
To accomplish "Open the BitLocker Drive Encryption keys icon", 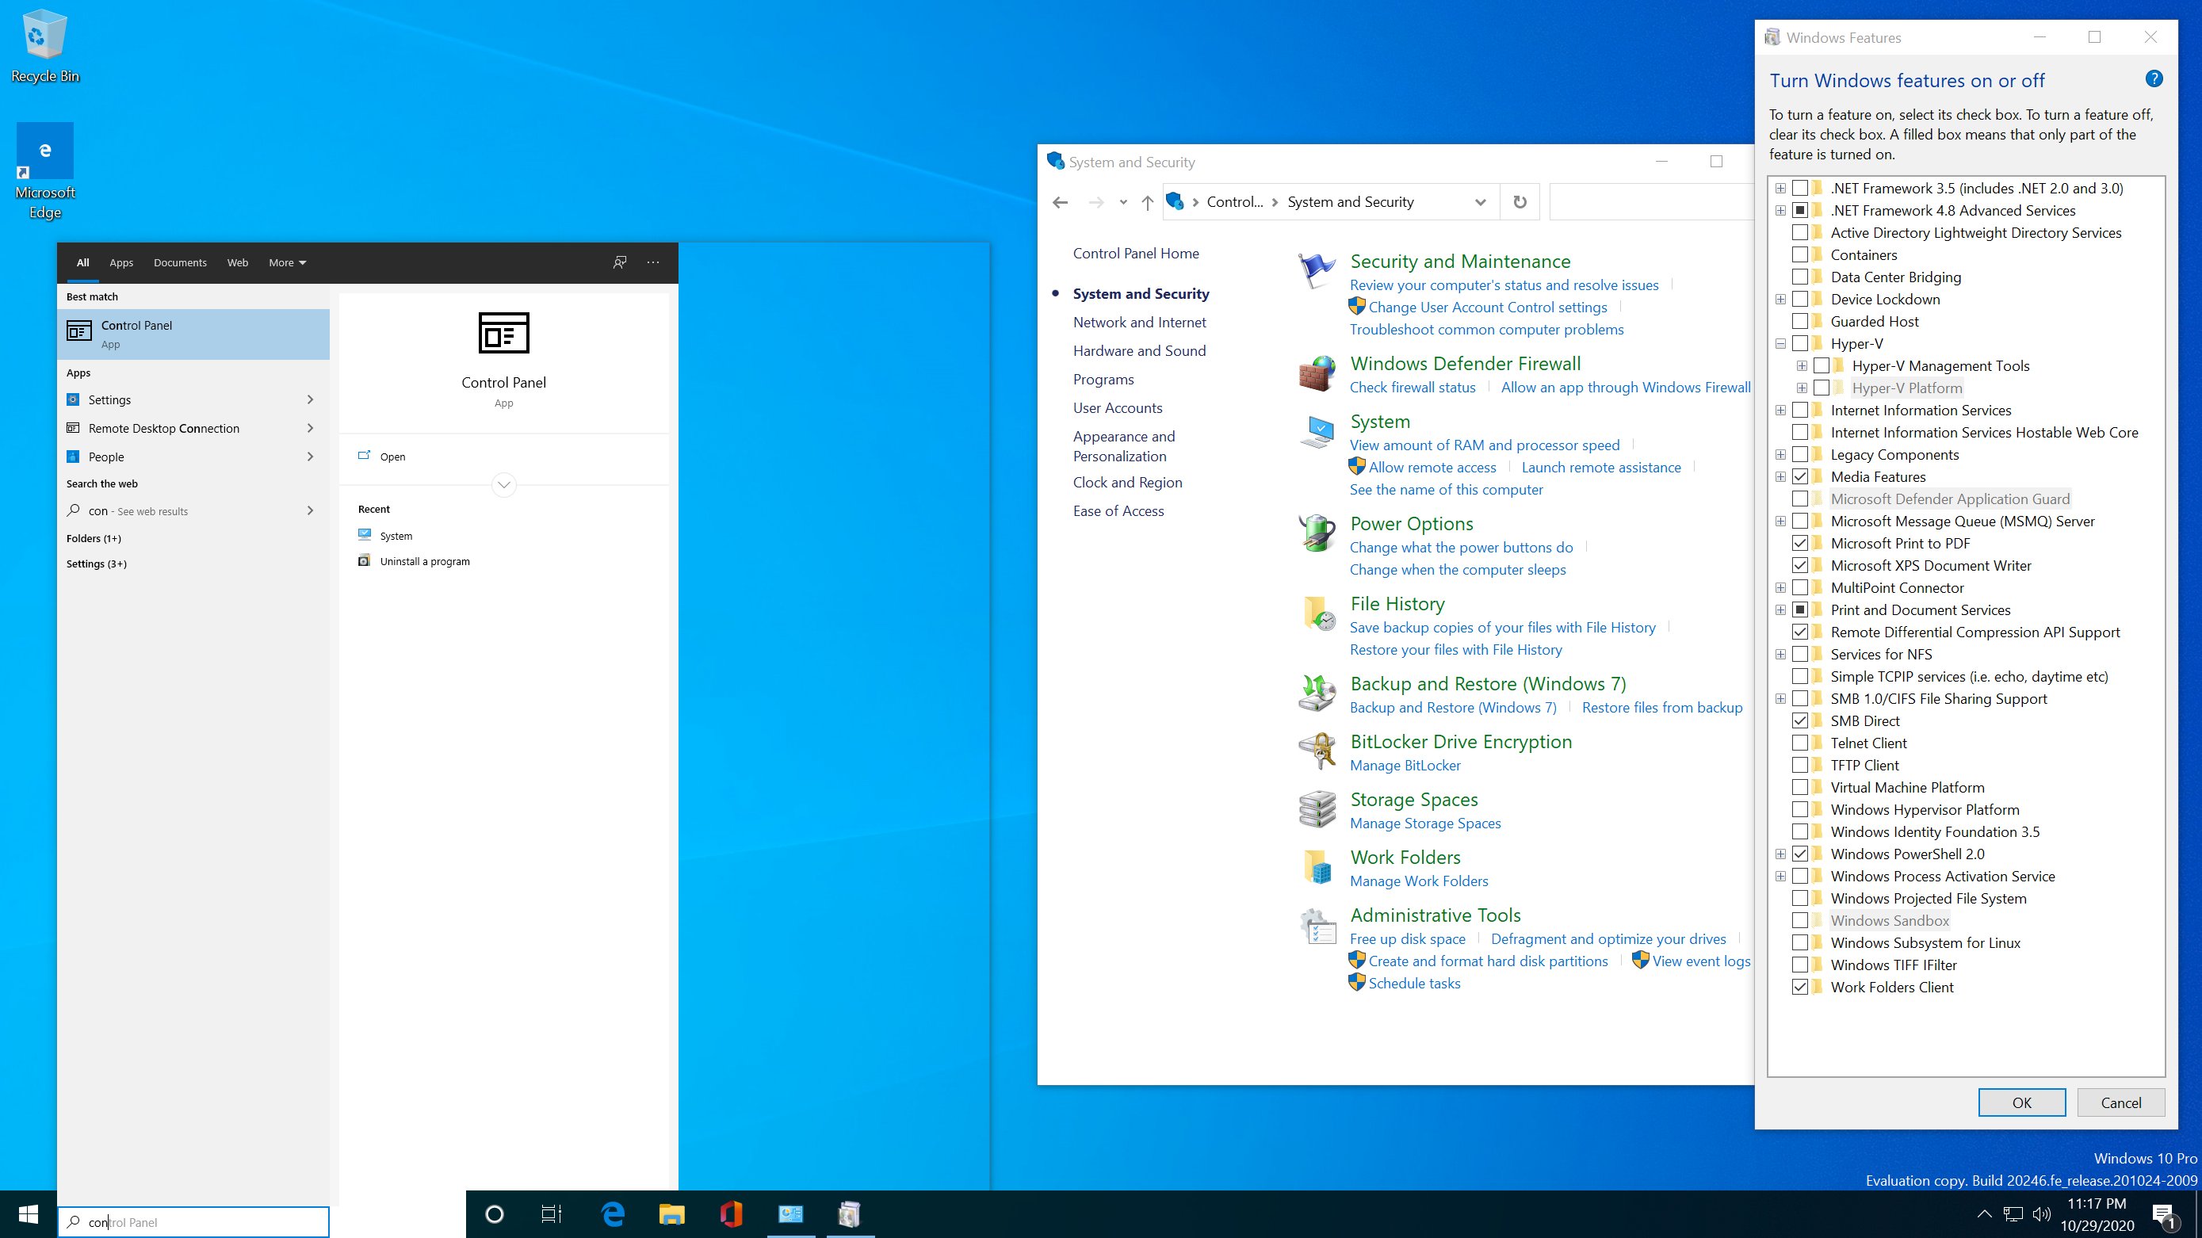I will (1317, 751).
